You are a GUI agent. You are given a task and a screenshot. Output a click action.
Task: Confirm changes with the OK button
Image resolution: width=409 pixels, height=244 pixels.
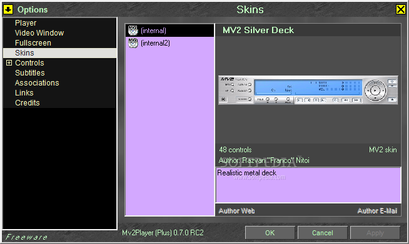click(x=270, y=233)
